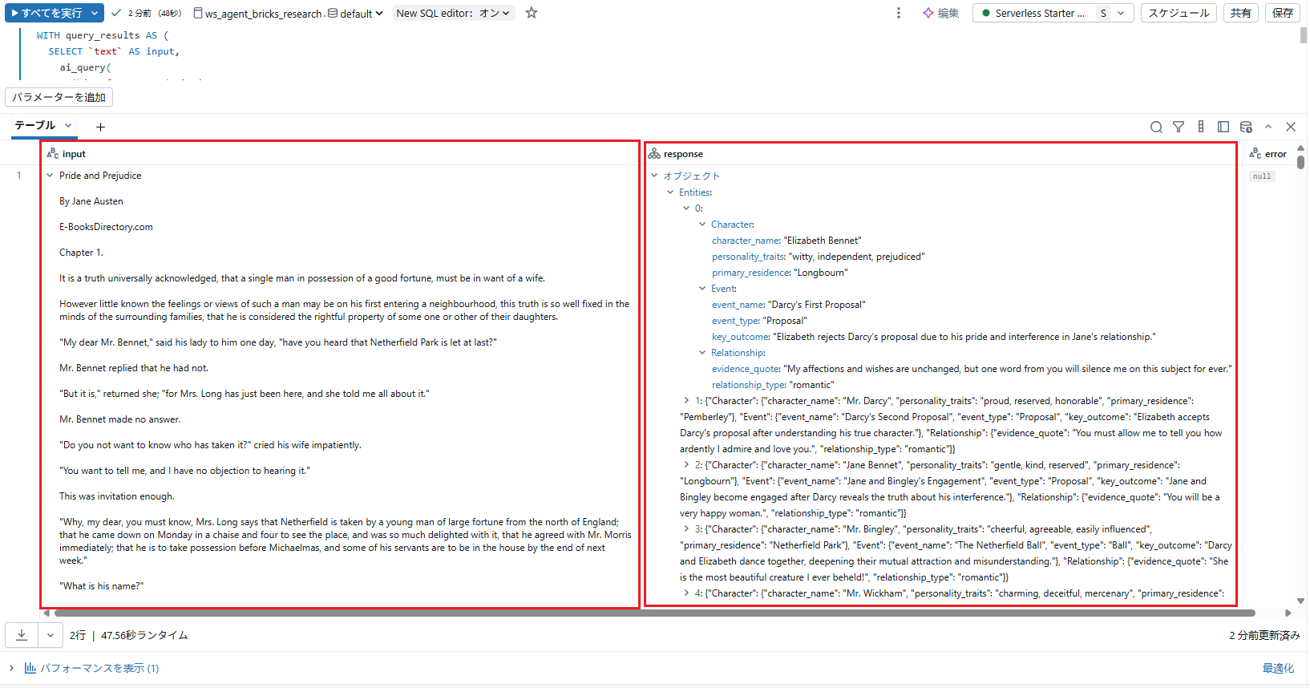Add a new visualization with plus icon
This screenshot has width=1310, height=688.
(x=100, y=127)
